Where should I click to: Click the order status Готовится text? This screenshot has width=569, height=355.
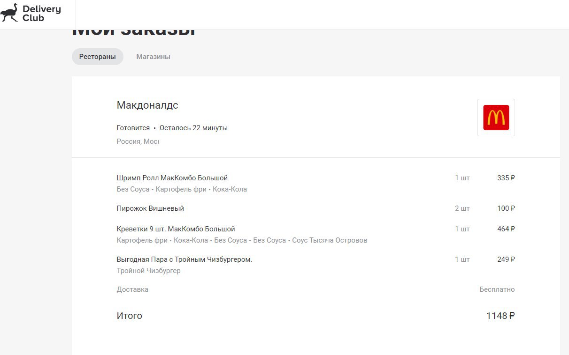tap(133, 128)
